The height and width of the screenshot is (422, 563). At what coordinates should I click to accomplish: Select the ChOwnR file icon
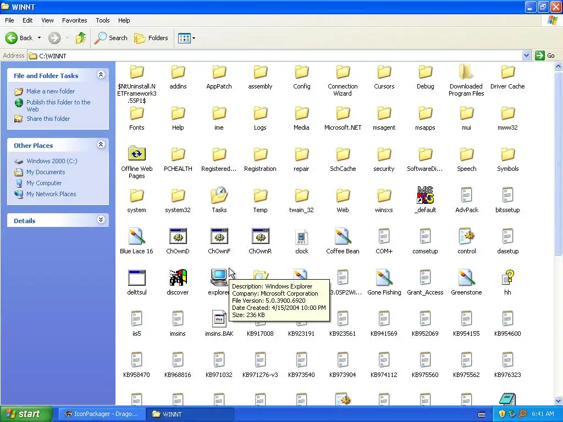pyautogui.click(x=260, y=236)
